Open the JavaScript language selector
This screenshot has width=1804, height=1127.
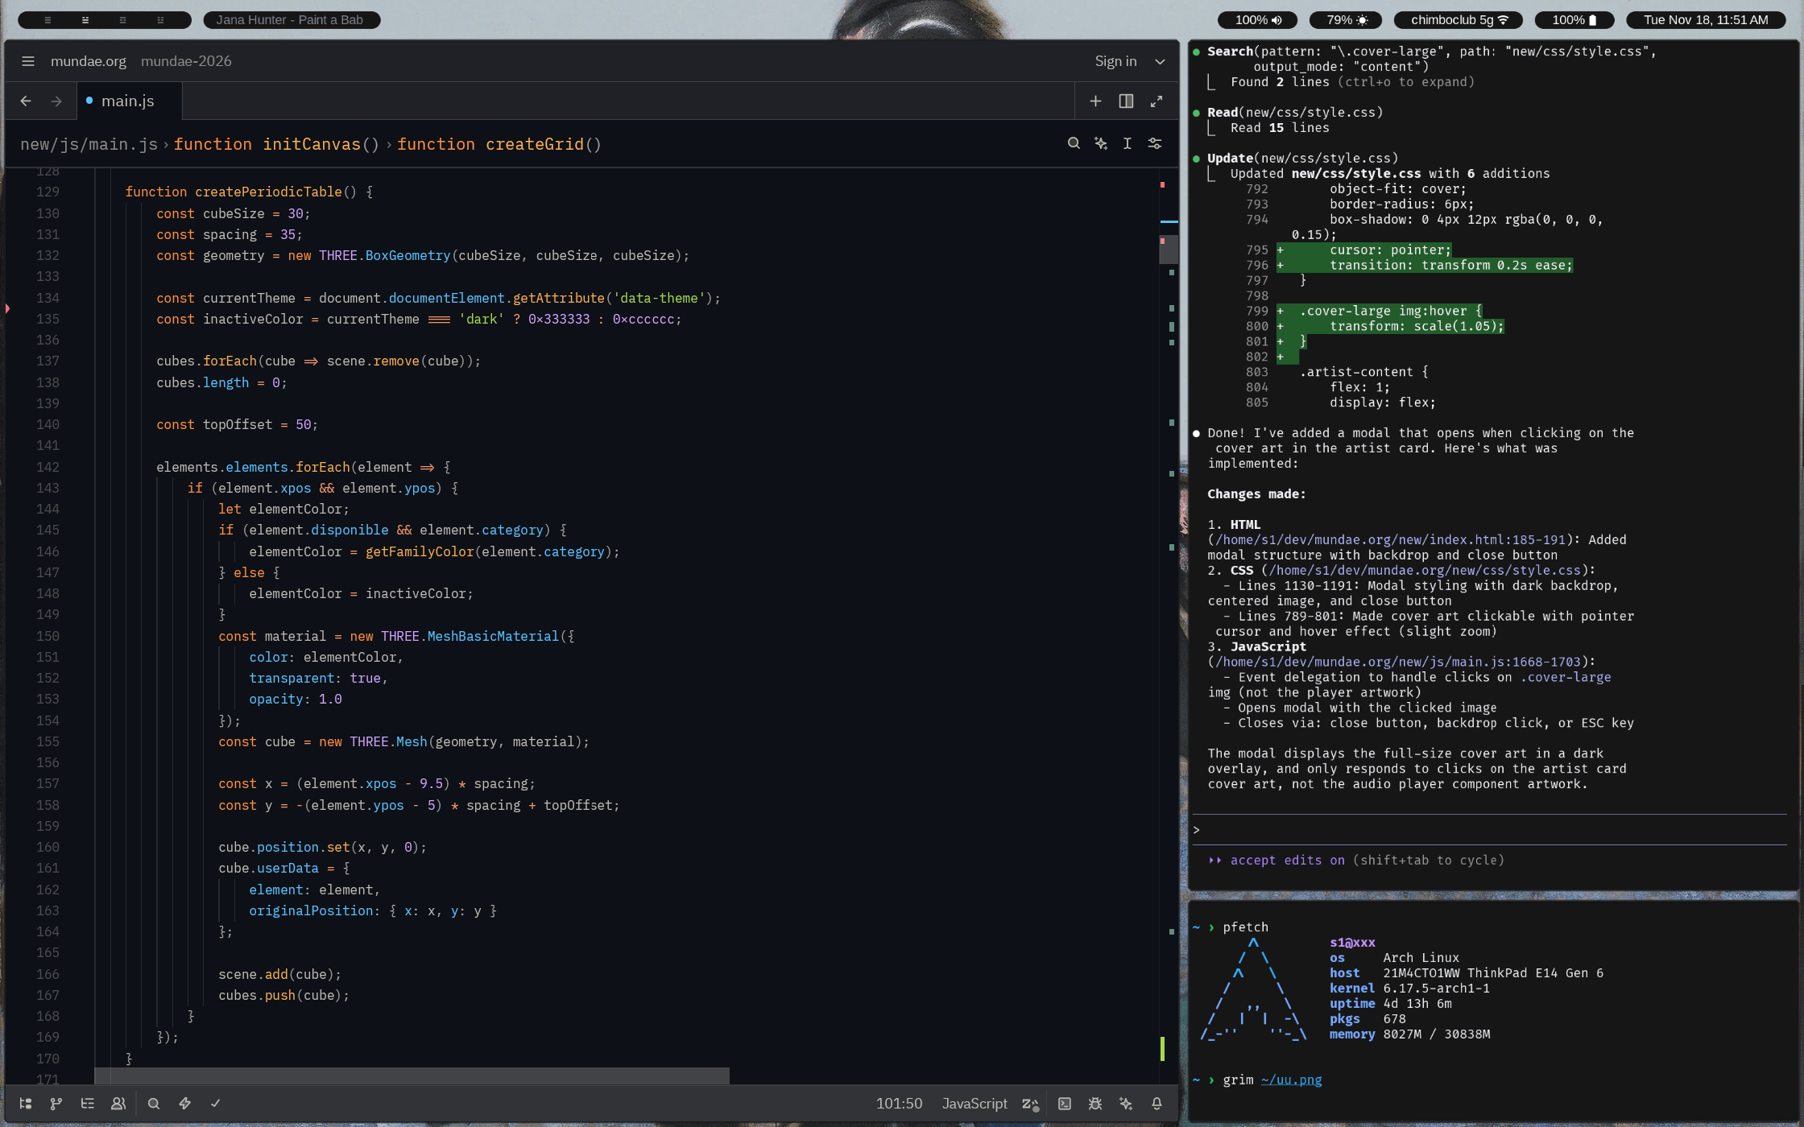pyautogui.click(x=974, y=1104)
